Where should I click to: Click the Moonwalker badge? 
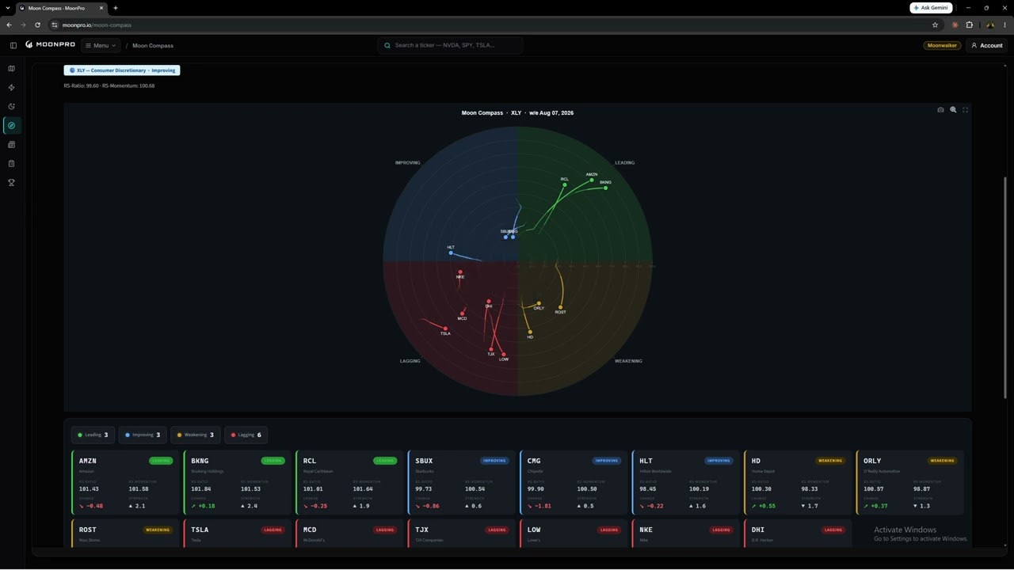942,45
